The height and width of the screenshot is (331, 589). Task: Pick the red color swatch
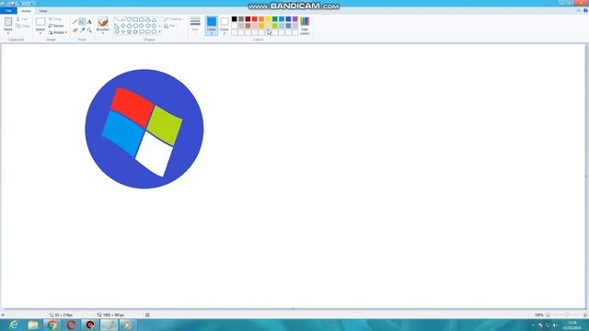[255, 18]
